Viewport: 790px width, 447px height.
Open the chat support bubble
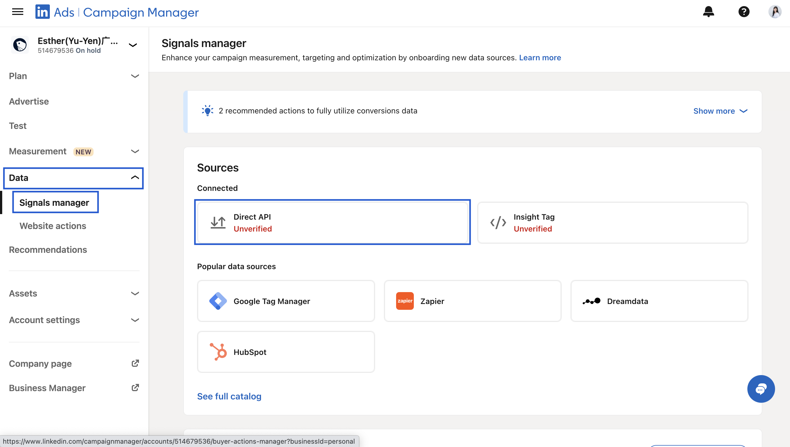coord(761,389)
